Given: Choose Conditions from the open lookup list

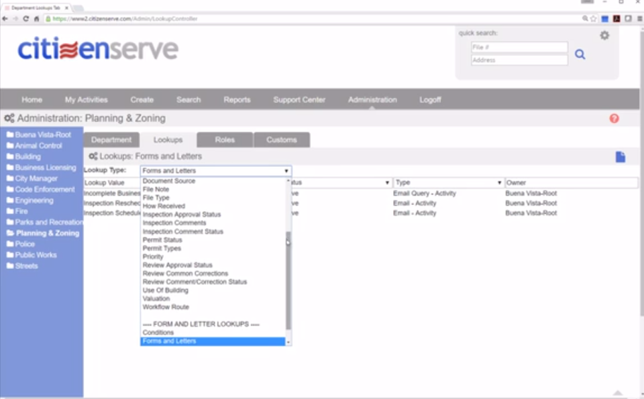Looking at the screenshot, I should click(x=158, y=332).
